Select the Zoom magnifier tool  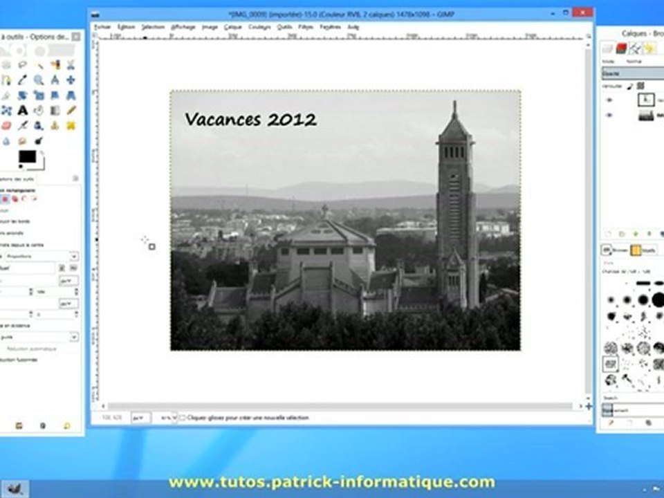pyautogui.click(x=39, y=80)
